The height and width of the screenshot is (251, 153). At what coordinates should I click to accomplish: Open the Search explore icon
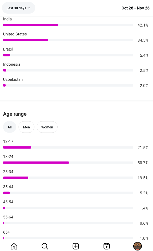point(45,246)
